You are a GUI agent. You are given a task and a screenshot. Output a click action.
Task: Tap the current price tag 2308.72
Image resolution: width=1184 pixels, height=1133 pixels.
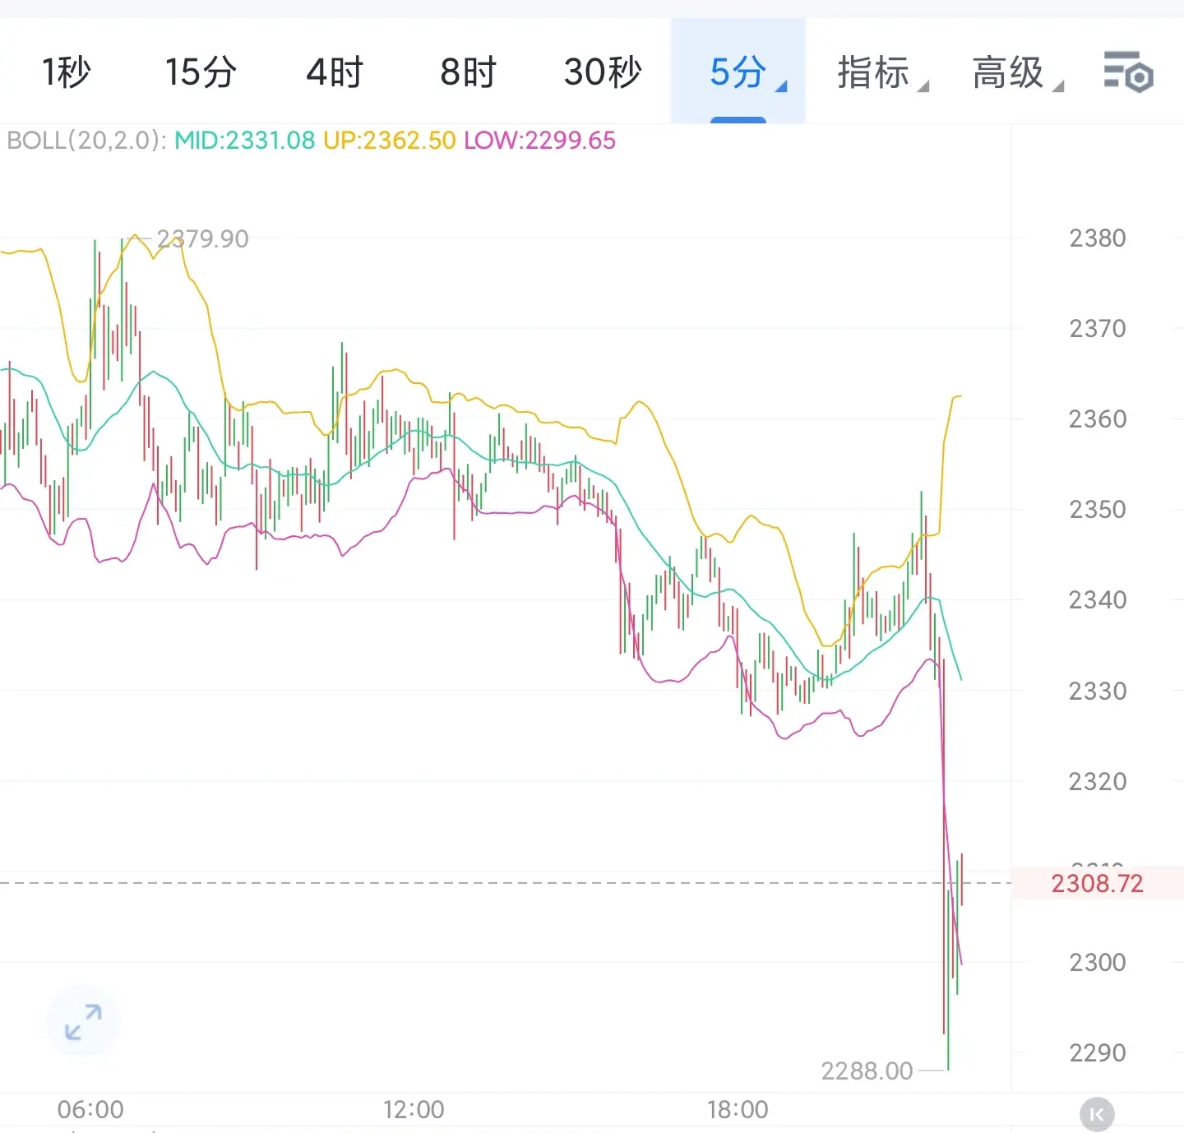tap(1097, 883)
